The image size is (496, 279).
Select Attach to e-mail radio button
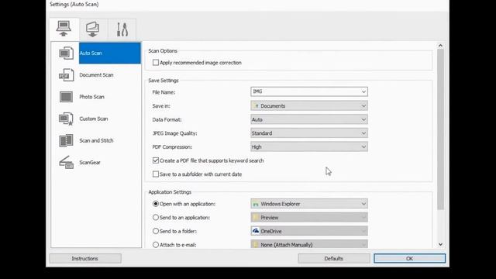[x=156, y=245]
